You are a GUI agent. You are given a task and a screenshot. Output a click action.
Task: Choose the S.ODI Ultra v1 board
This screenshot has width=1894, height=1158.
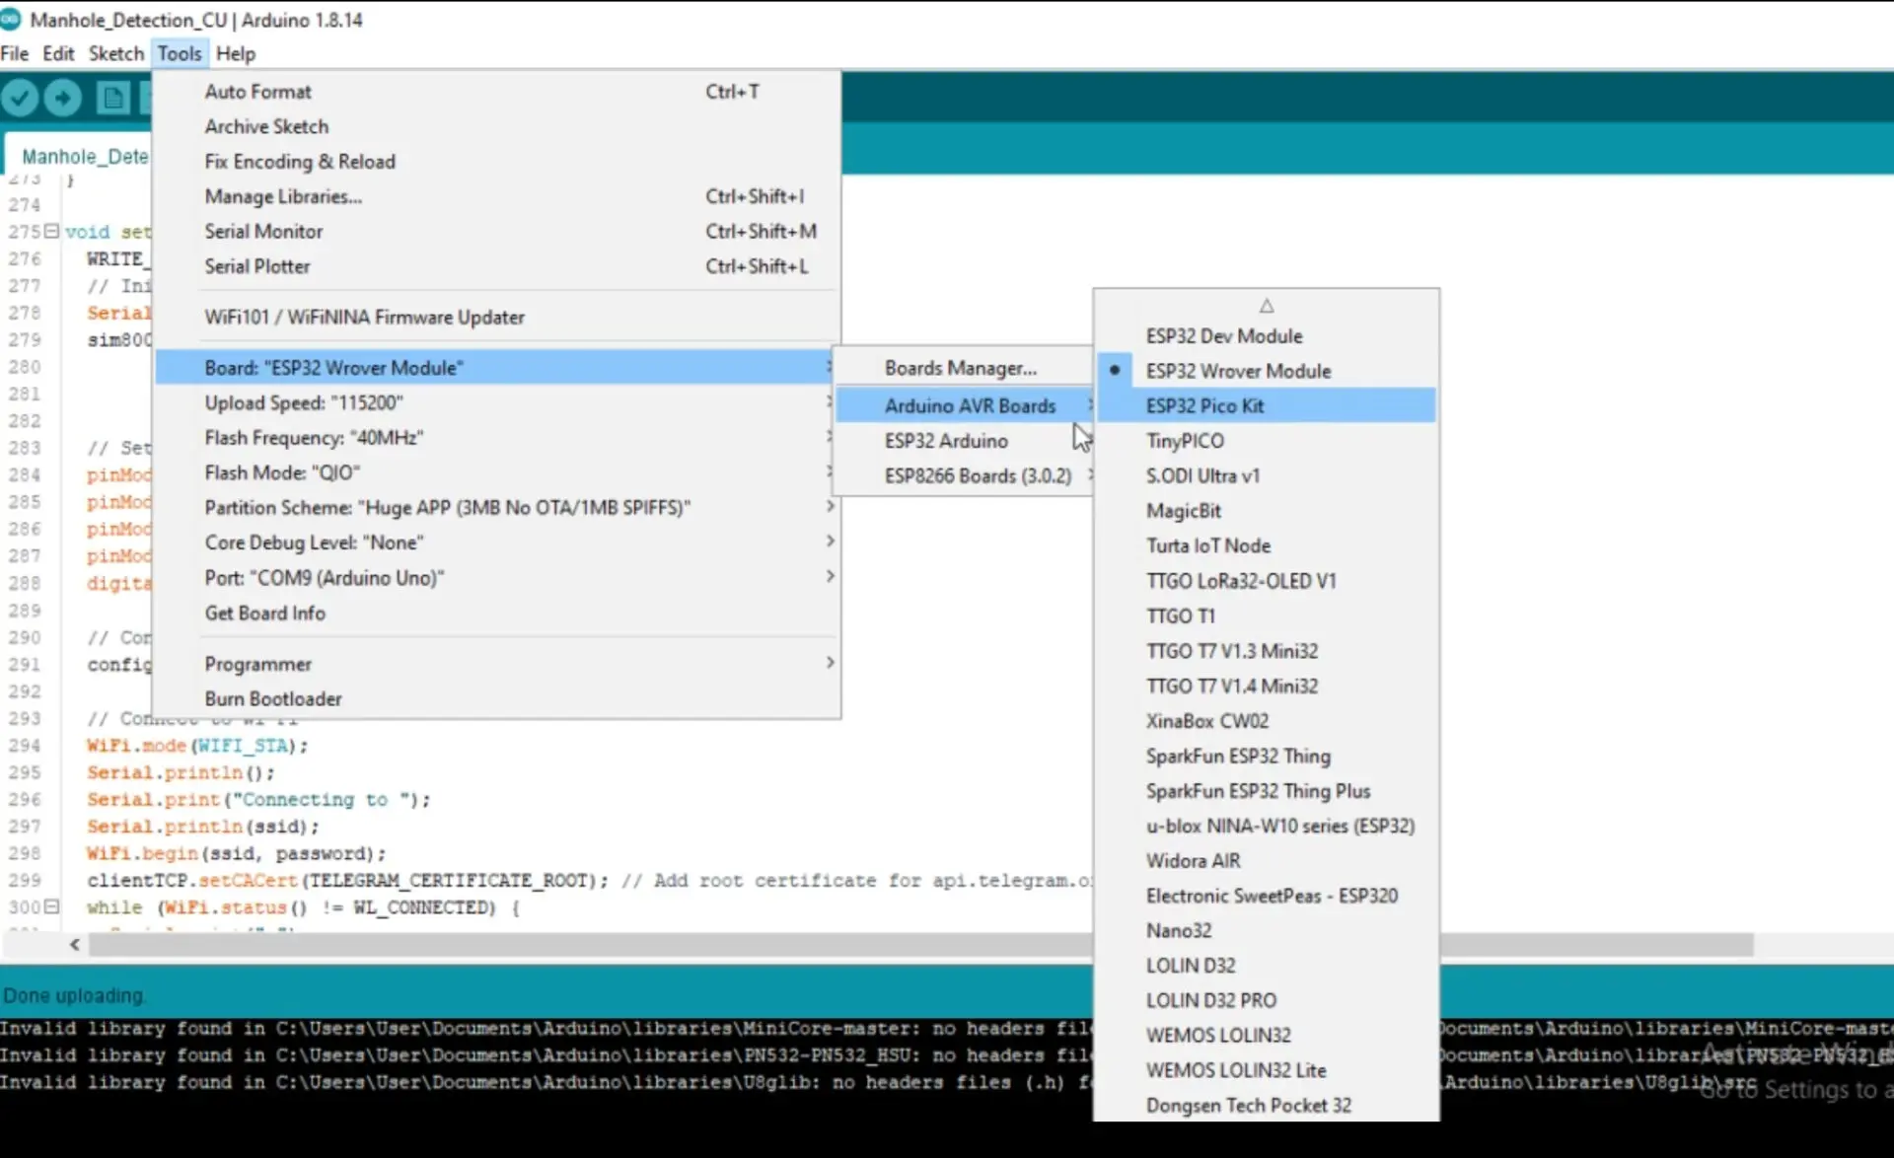tap(1267, 475)
